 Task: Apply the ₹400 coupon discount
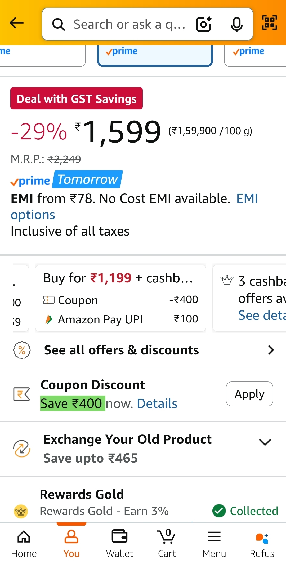coord(249,394)
